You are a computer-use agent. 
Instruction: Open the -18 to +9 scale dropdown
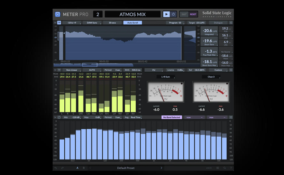72,22
